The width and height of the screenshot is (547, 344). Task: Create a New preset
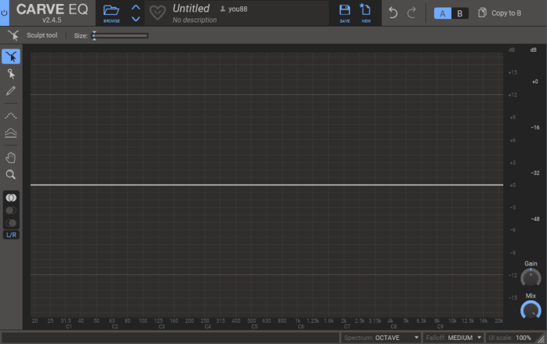[x=366, y=12]
